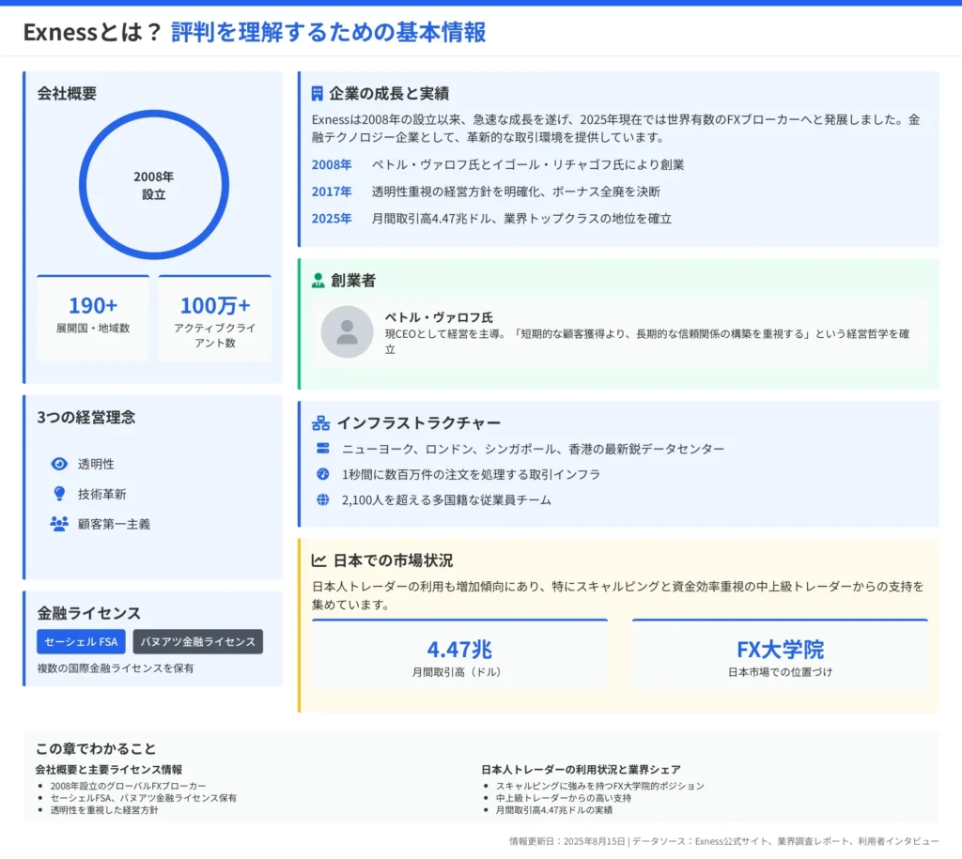
Task: Select the globe icon beside 2,100人を超える
Action: coord(323,499)
